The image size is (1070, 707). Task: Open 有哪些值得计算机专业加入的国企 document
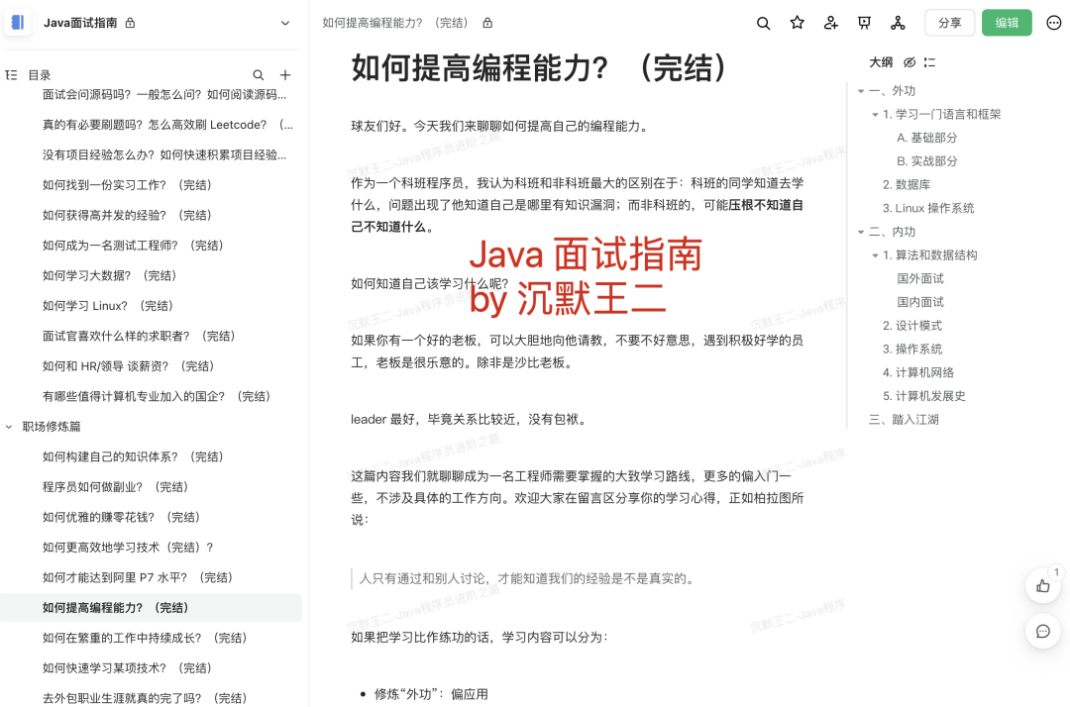point(158,396)
